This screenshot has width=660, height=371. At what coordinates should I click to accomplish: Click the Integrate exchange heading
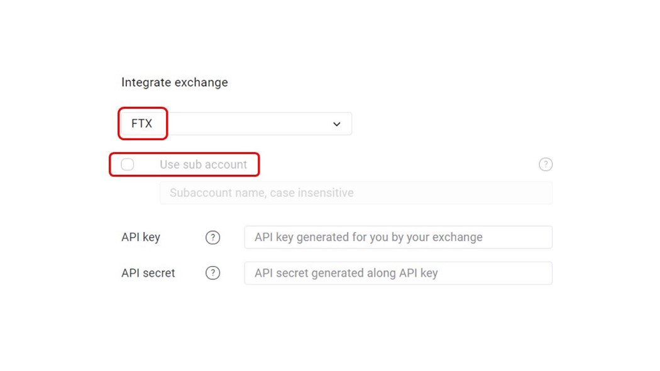pos(175,82)
